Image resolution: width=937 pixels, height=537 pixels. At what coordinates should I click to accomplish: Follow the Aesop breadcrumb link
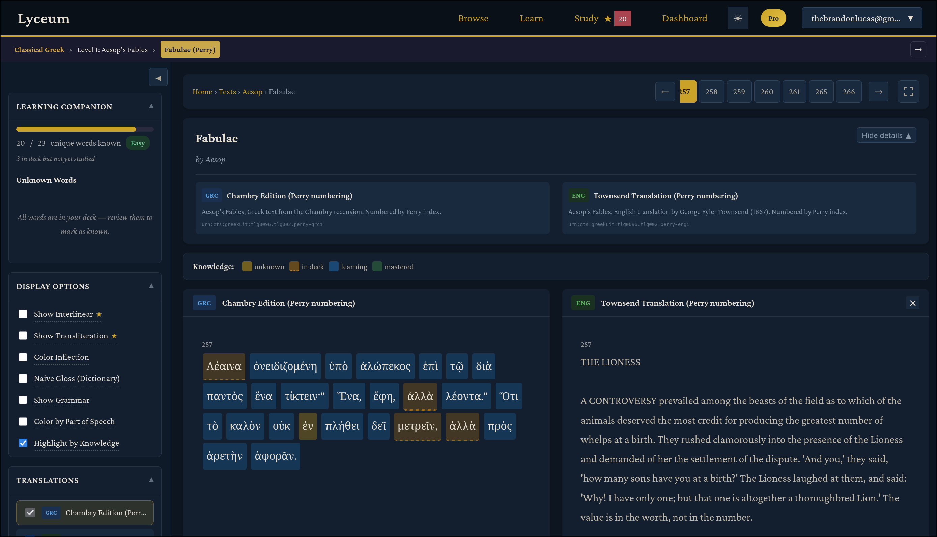point(252,92)
